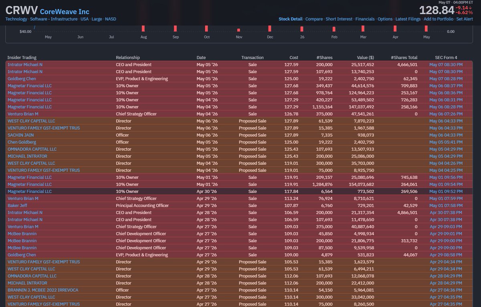Image resolution: width=481 pixels, height=307 pixels.
Task: Open SEC Form 4 May 06 08:37 PM filing
Action: [x=446, y=86]
